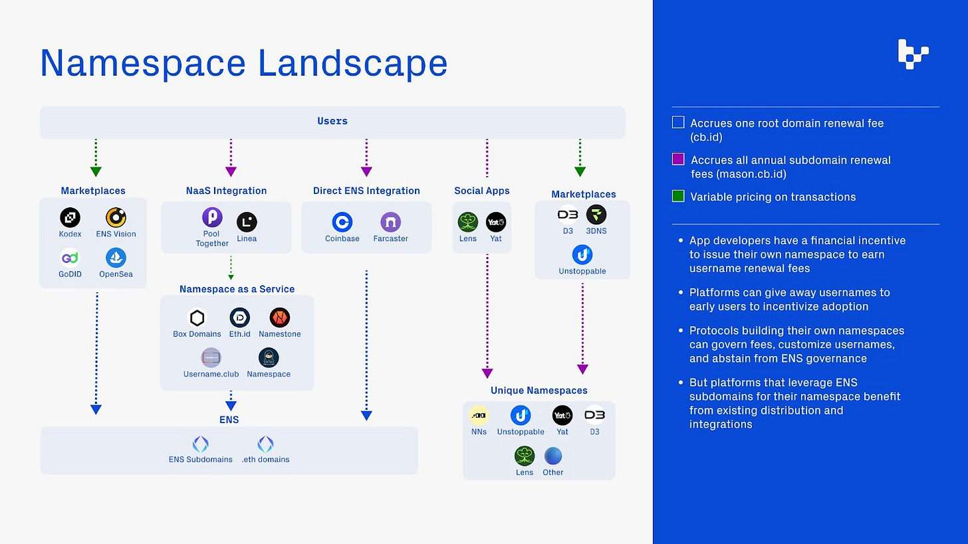The height and width of the screenshot is (544, 968).
Task: Click the 3DNS green icon
Action: tap(596, 215)
